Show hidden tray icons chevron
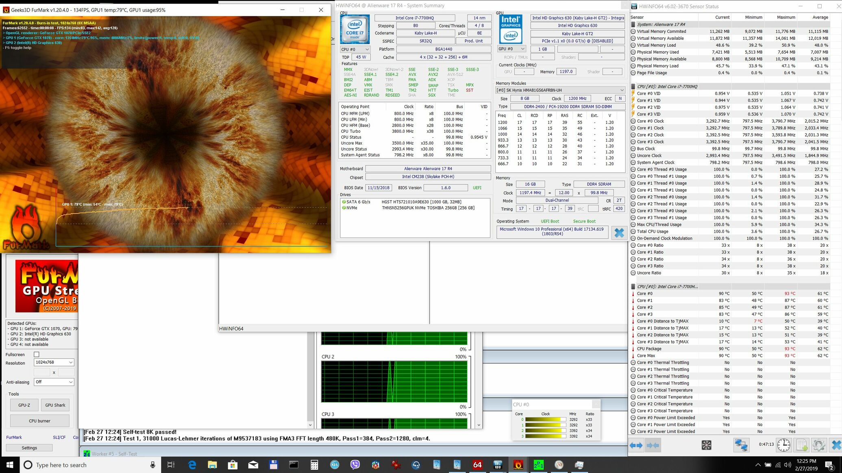Viewport: 842px width, 473px height. [758, 465]
